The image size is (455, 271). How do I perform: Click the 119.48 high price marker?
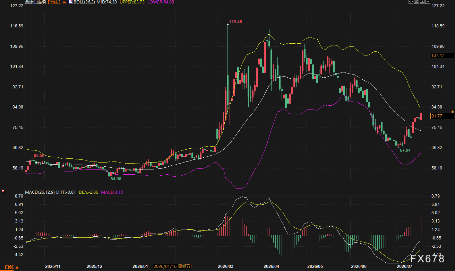pos(235,21)
